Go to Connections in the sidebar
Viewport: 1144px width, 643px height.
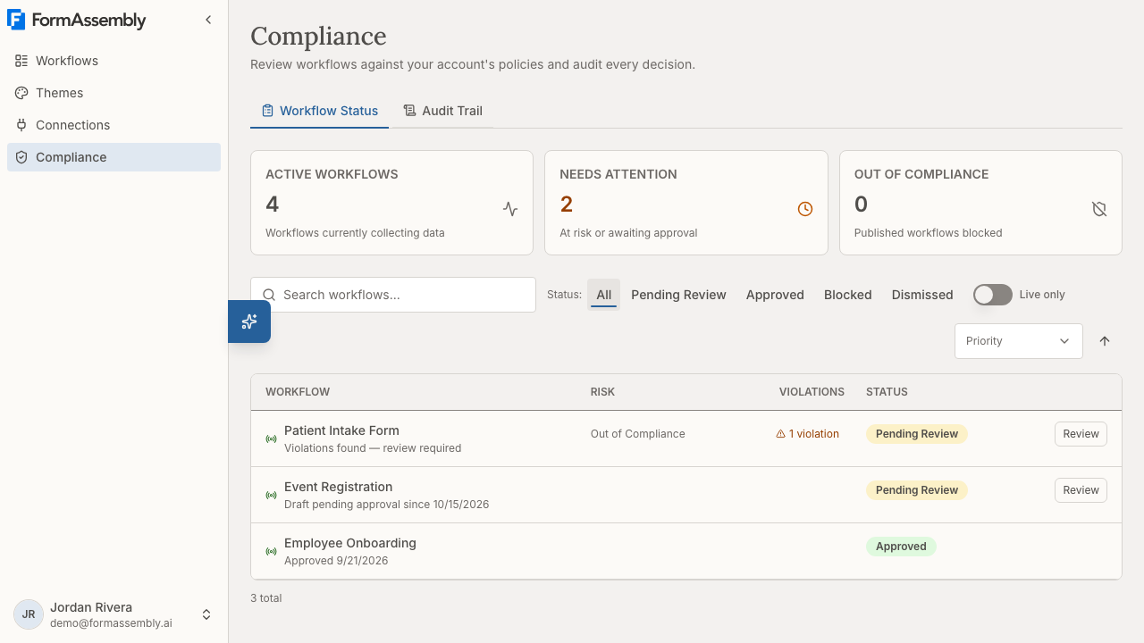pyautogui.click(x=114, y=125)
